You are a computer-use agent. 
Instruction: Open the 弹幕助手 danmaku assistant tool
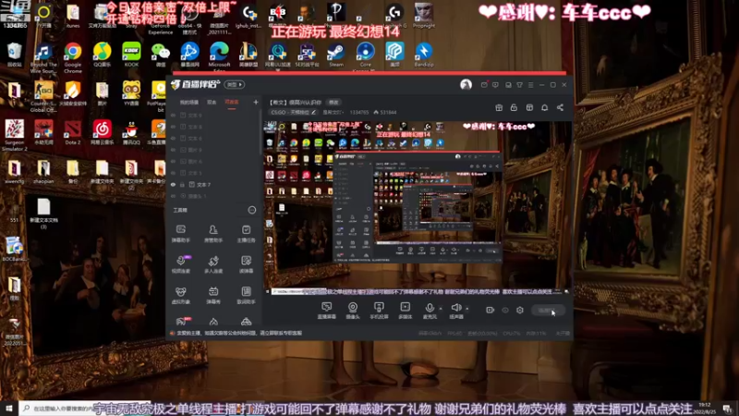pyautogui.click(x=180, y=234)
